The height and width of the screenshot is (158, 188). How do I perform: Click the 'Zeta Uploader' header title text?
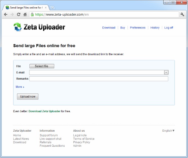pyautogui.click(x=44, y=27)
